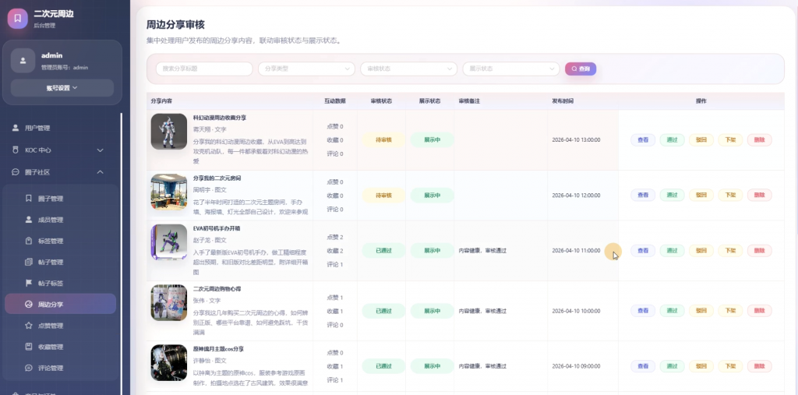Click 下架 for EVA初号机手办开箱
Viewport: 798px width, 395px height.
point(729,250)
